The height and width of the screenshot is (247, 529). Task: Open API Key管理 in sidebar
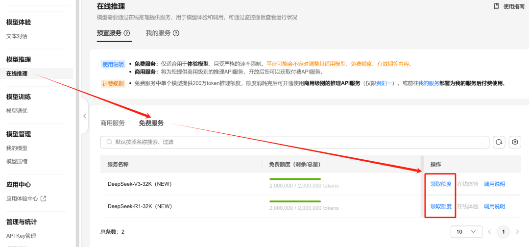pos(21,236)
